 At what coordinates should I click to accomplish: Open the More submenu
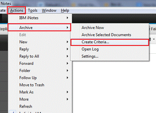click(40, 99)
